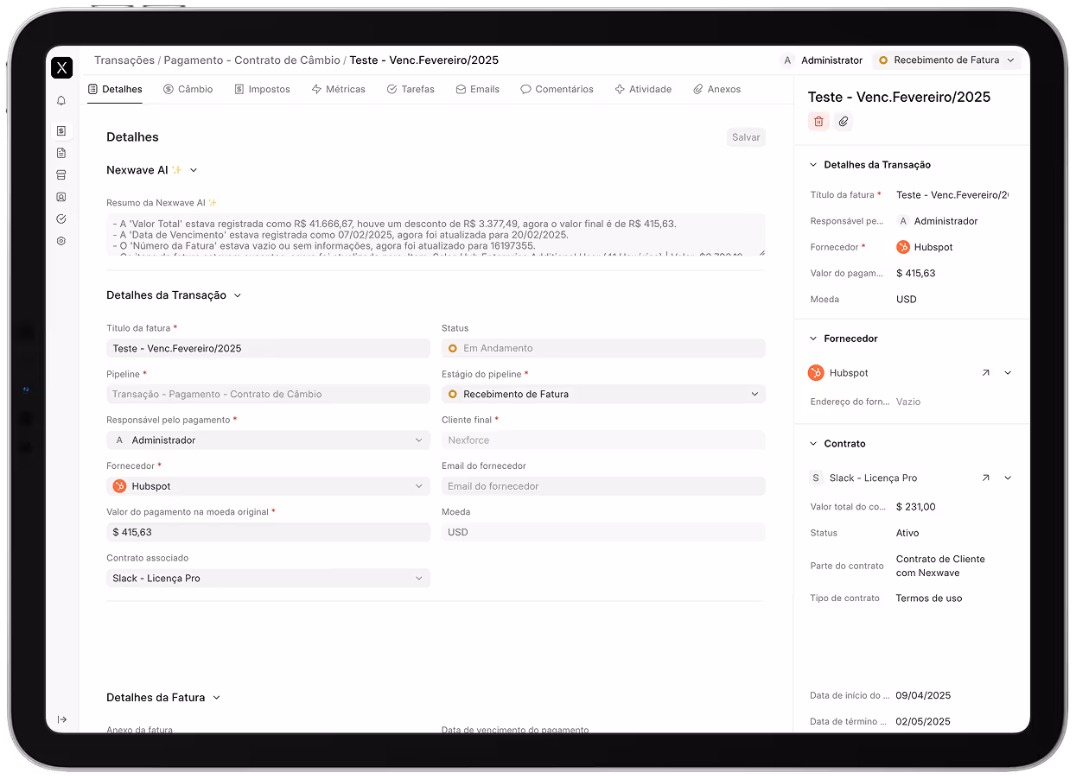Expand Hubspot supplier details chevron
Screen dimensions: 1076x779
(1008, 373)
